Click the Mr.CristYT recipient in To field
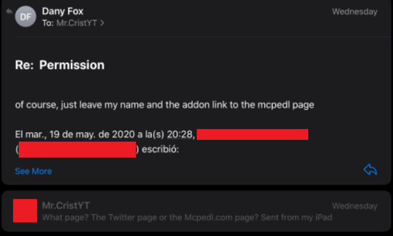The width and height of the screenshot is (393, 236). point(77,23)
